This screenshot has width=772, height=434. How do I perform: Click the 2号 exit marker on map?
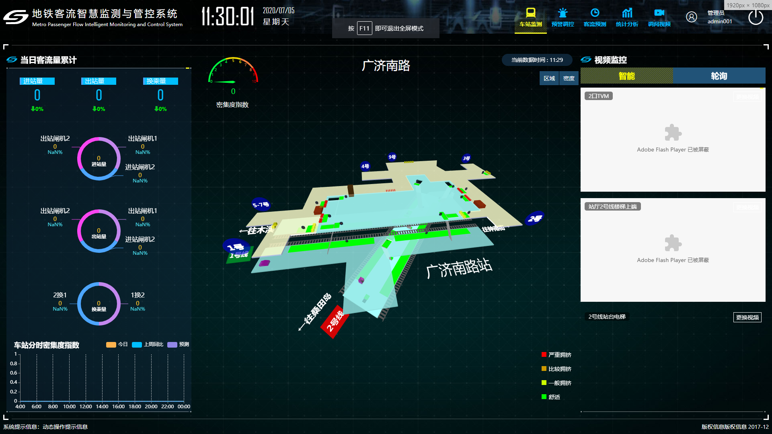click(x=534, y=219)
